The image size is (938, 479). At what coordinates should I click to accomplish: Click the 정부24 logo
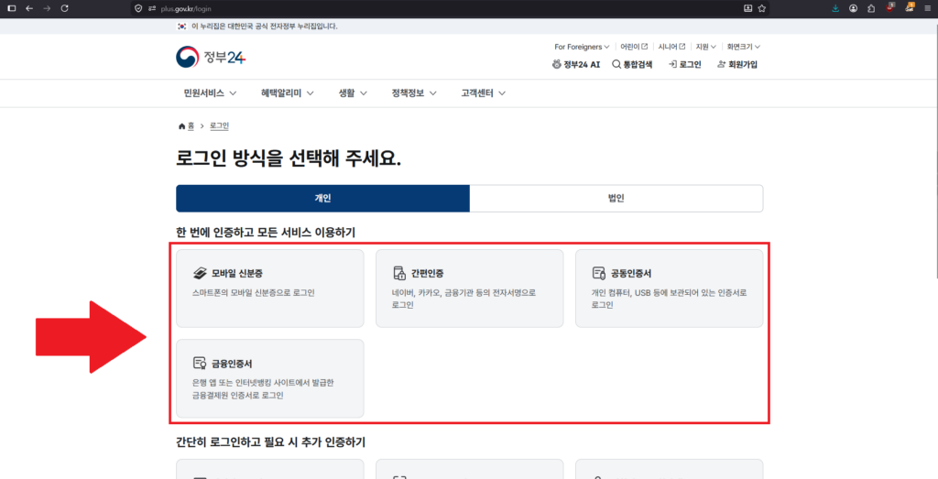point(211,58)
